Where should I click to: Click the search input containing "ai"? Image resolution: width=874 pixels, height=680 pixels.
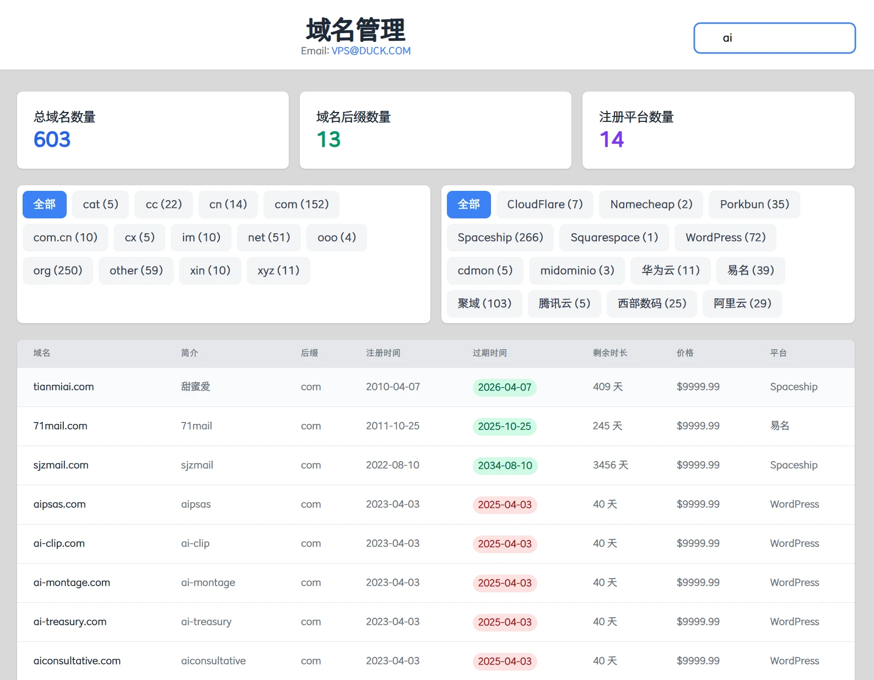pyautogui.click(x=774, y=38)
